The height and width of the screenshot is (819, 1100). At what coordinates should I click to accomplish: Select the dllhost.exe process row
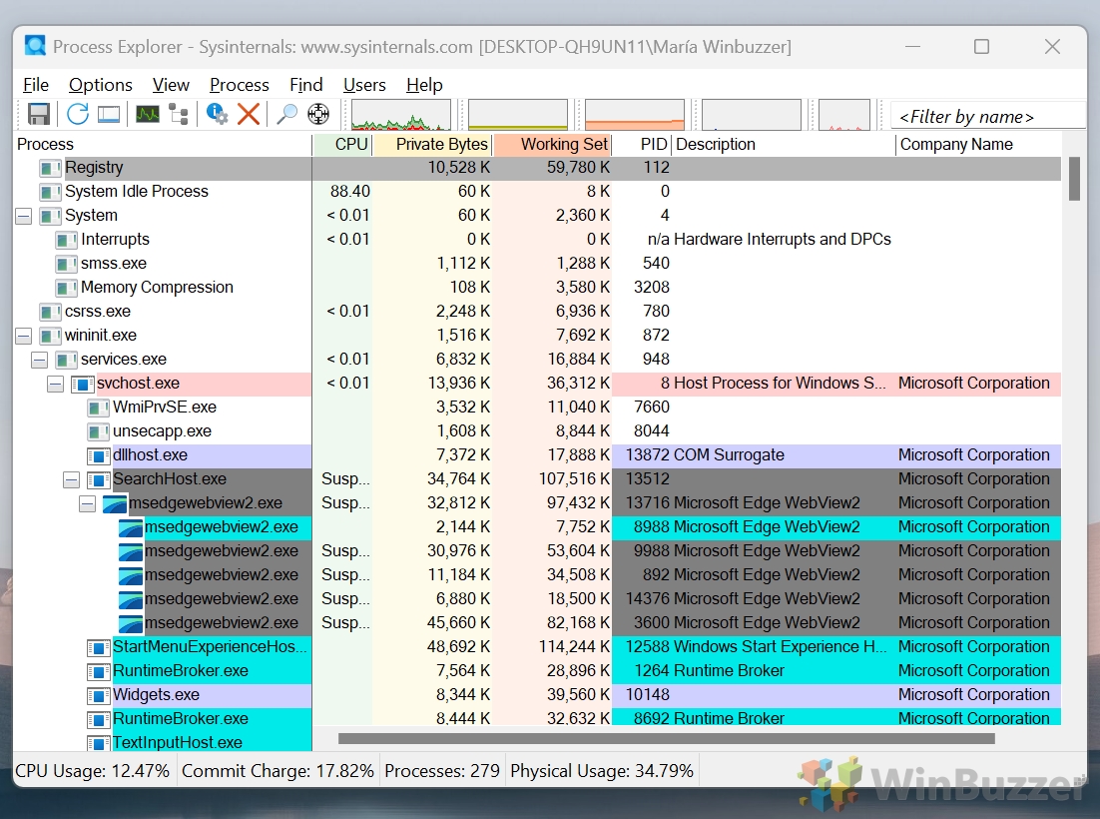pyautogui.click(x=150, y=455)
